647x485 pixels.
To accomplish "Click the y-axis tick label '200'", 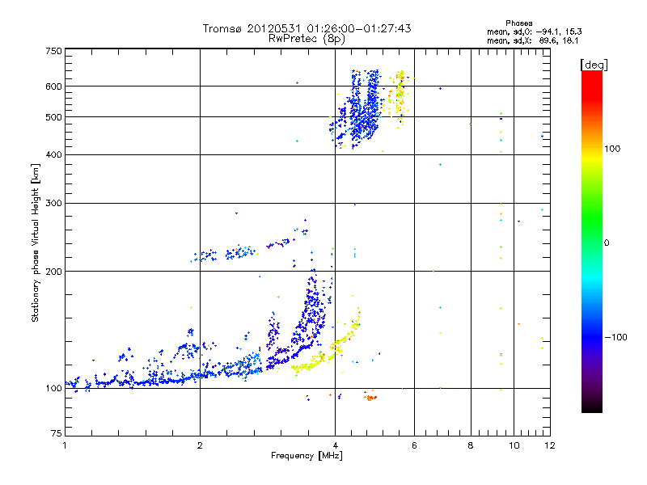I will tap(53, 272).
